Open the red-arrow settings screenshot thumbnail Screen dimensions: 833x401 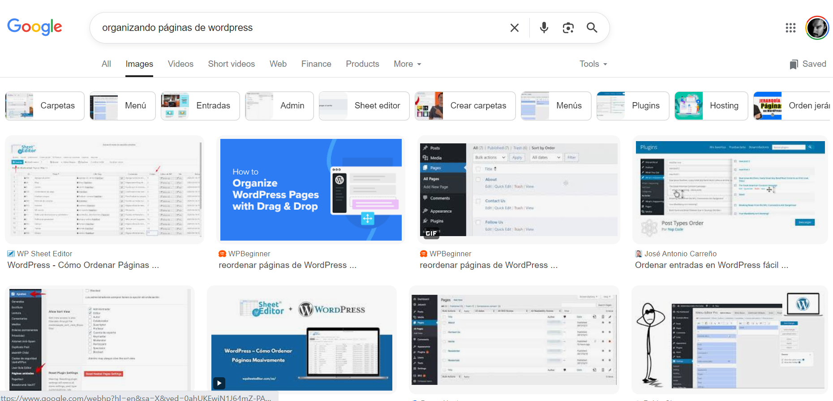point(100,340)
